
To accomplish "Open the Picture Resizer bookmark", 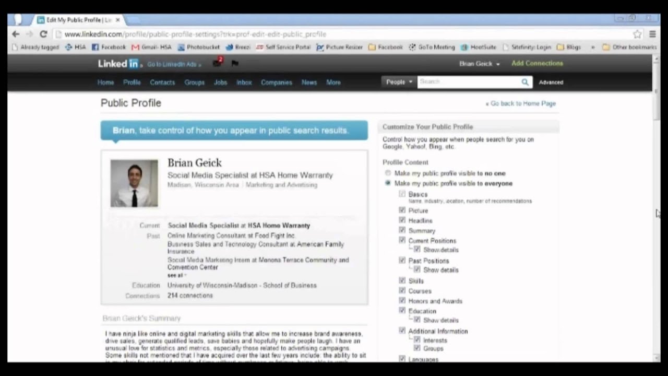I will pyautogui.click(x=340, y=47).
